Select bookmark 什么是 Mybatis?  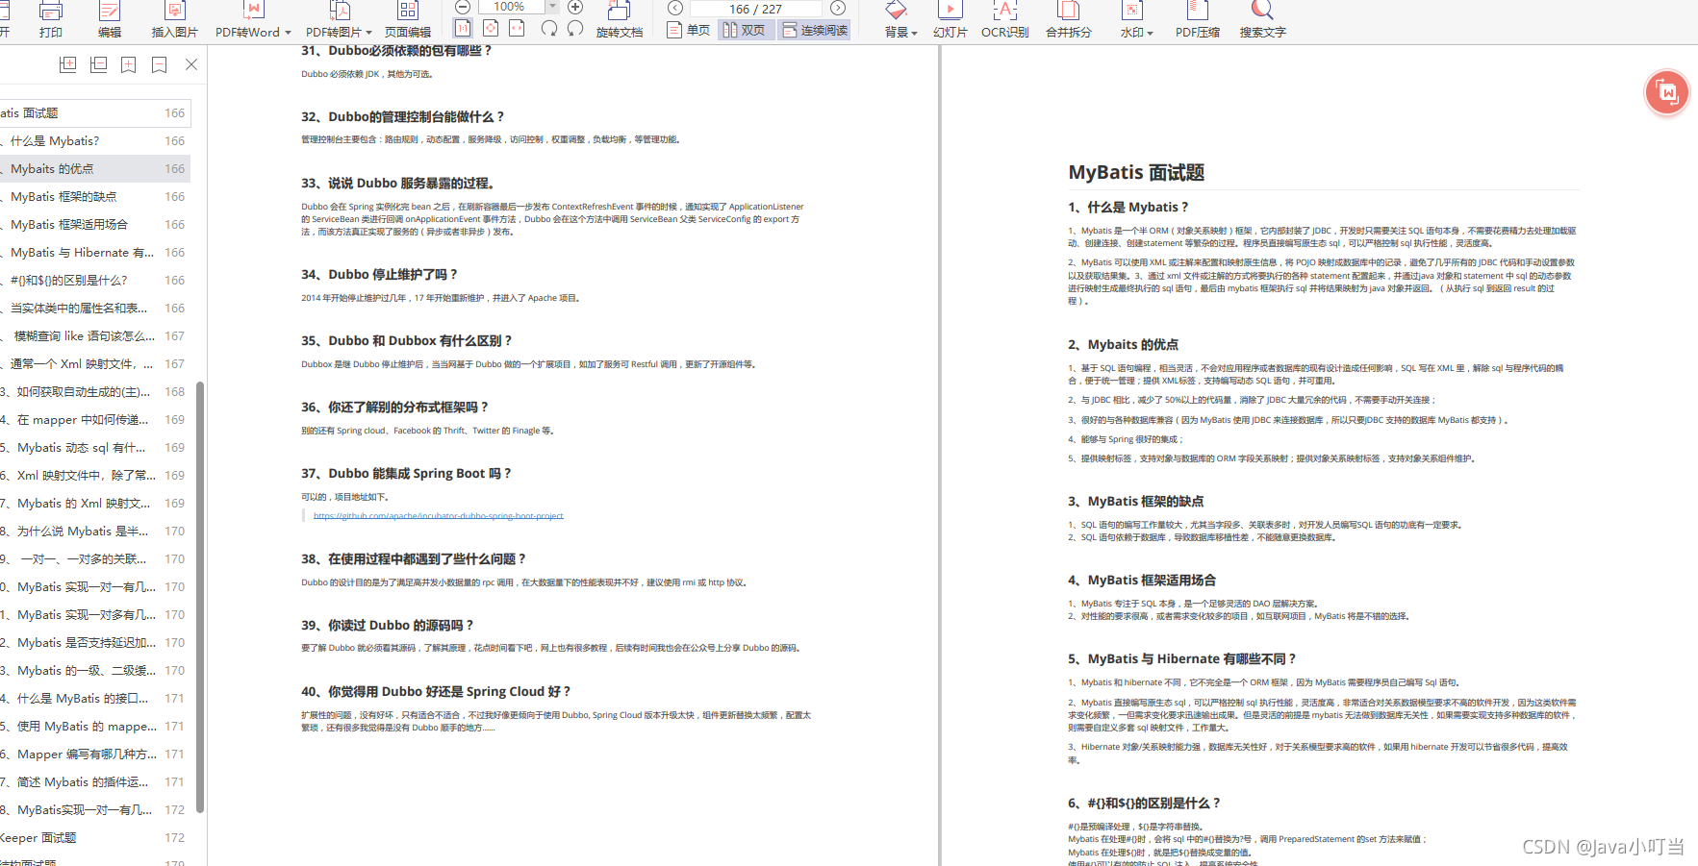95,140
